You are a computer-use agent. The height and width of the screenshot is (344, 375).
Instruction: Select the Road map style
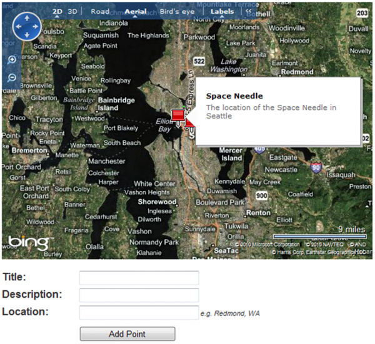pos(100,11)
